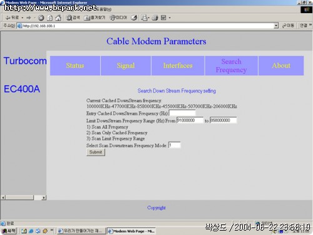Viewport: 313px width, 235px height.
Task: Launch Internet Explorer from quick launch
Action: (31, 231)
